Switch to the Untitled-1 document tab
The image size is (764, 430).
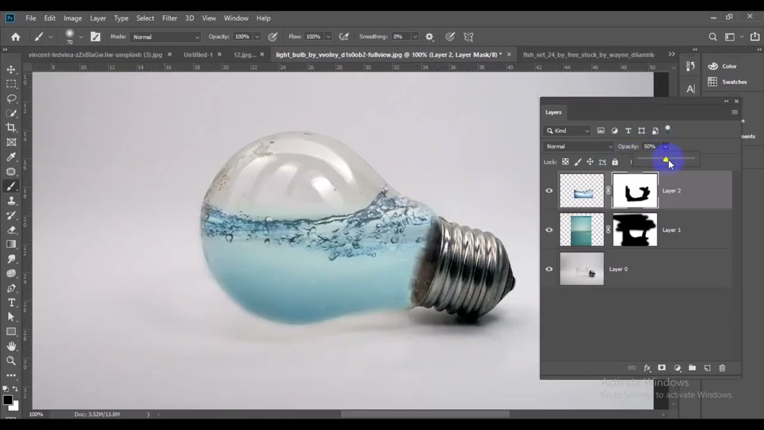click(x=198, y=54)
